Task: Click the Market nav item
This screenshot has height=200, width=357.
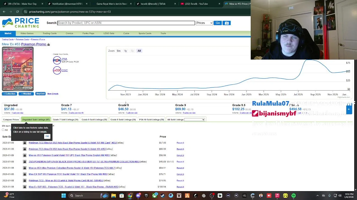Action: pyautogui.click(x=8, y=33)
